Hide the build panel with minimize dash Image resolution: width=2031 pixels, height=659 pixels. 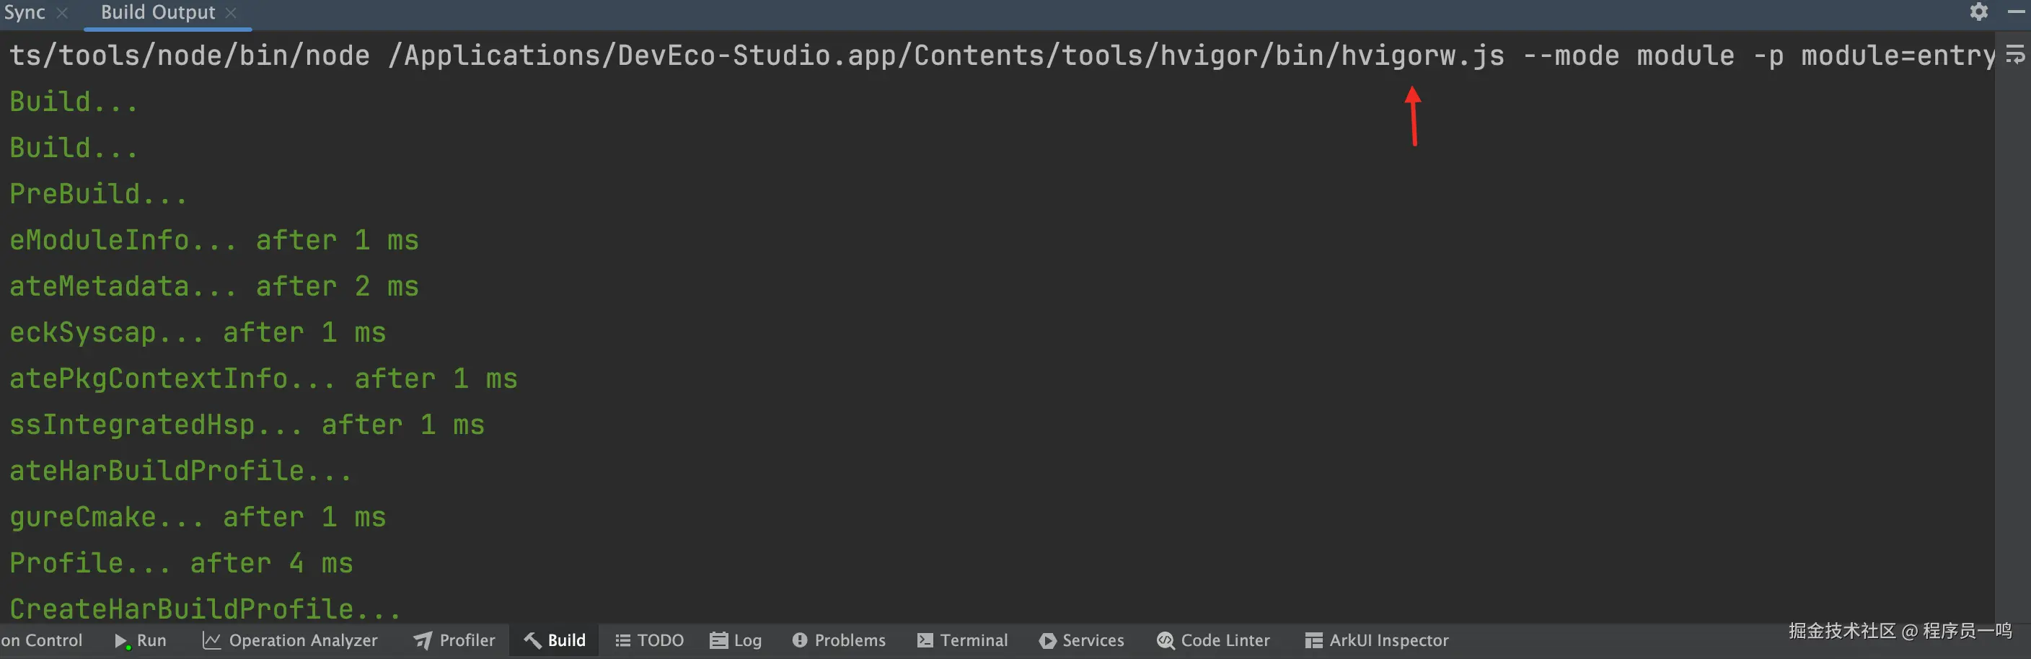pos(2015,12)
